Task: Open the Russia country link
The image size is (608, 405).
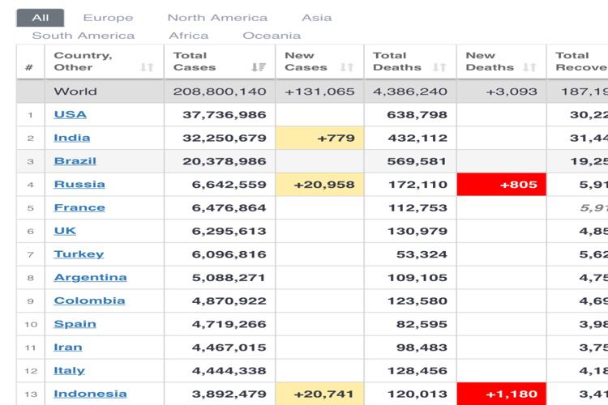Action: point(79,185)
